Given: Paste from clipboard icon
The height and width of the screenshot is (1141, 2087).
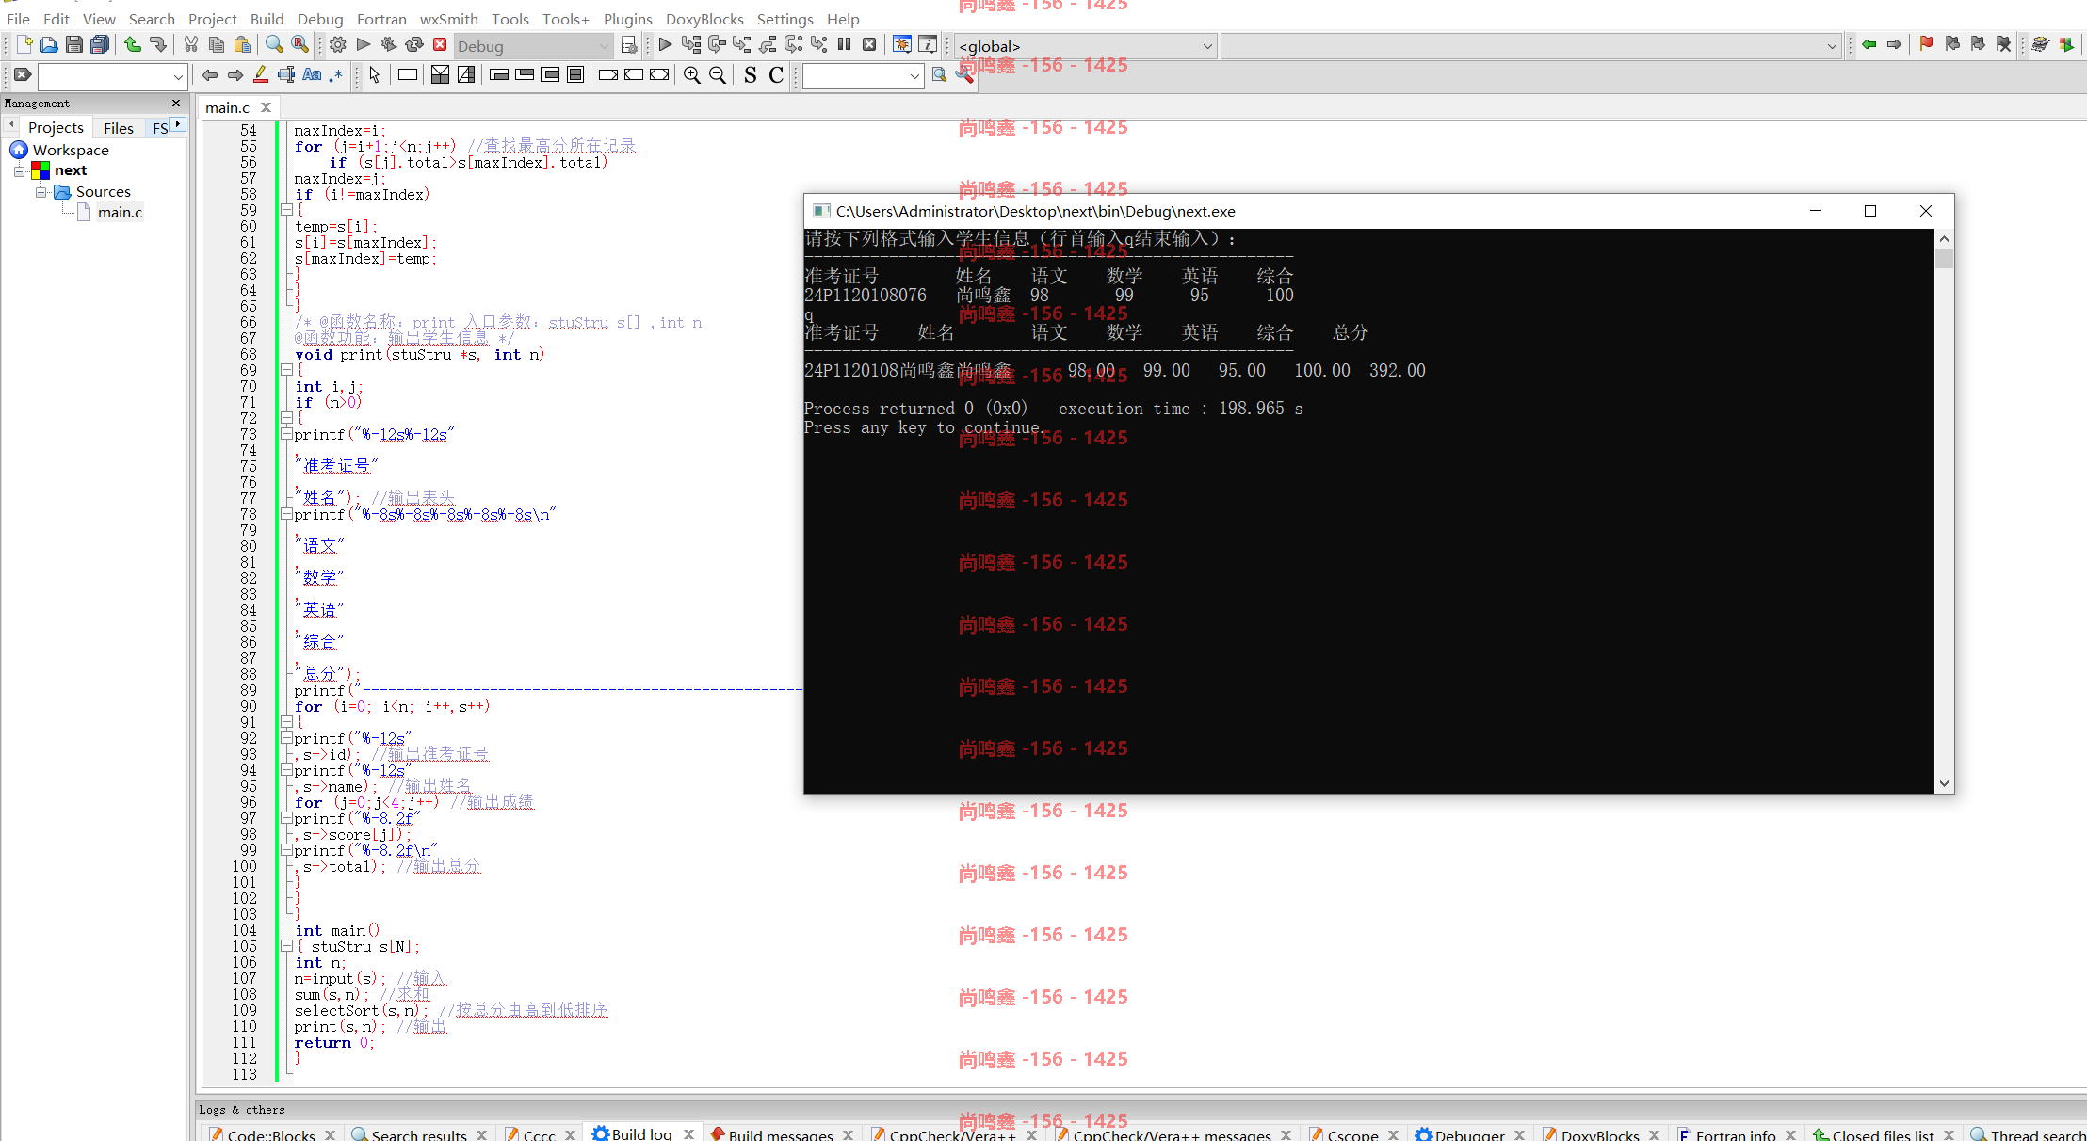Looking at the screenshot, I should (x=241, y=44).
